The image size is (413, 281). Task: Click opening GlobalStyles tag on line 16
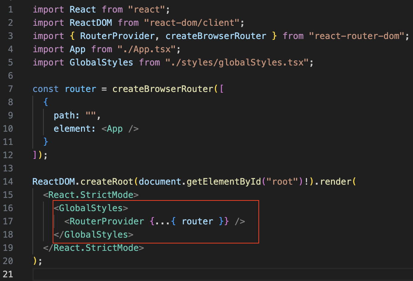(x=91, y=208)
